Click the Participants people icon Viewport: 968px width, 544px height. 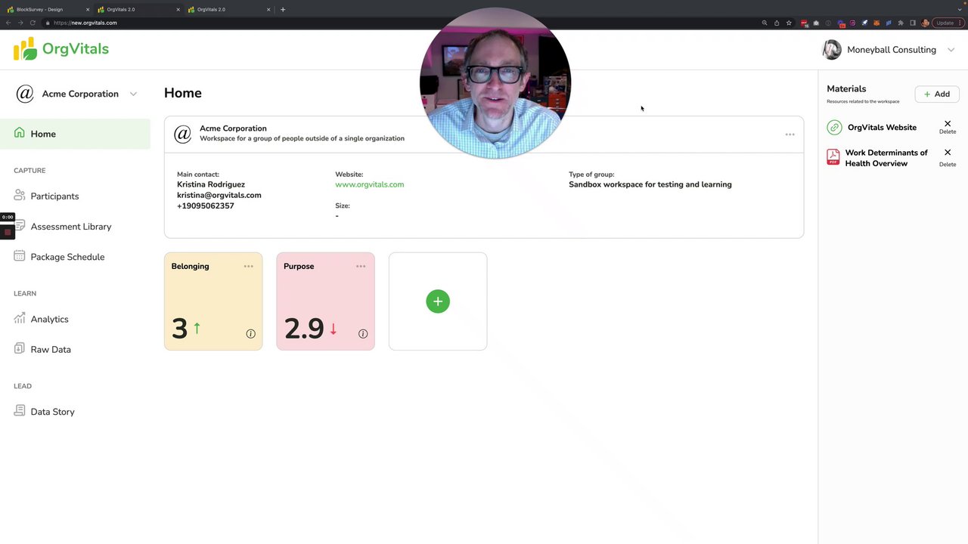(20, 195)
